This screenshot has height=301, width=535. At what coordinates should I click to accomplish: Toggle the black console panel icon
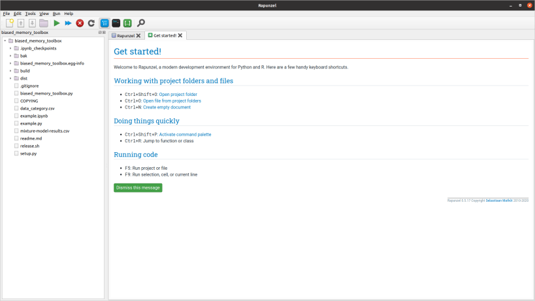pos(116,24)
